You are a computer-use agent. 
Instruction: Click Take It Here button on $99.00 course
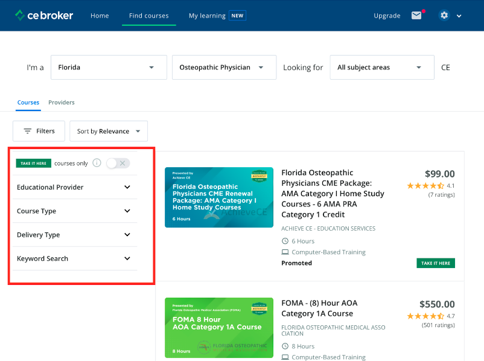click(436, 263)
